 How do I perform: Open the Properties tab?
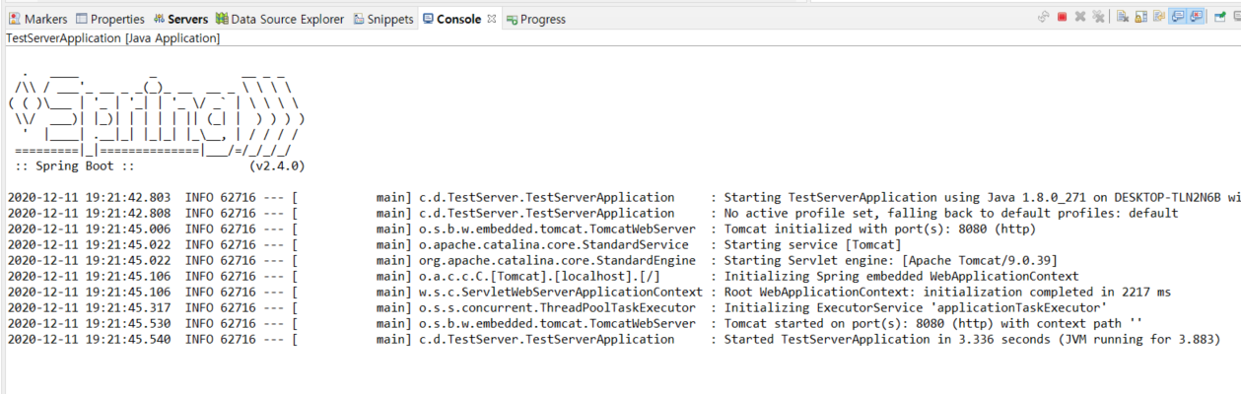coord(109,19)
